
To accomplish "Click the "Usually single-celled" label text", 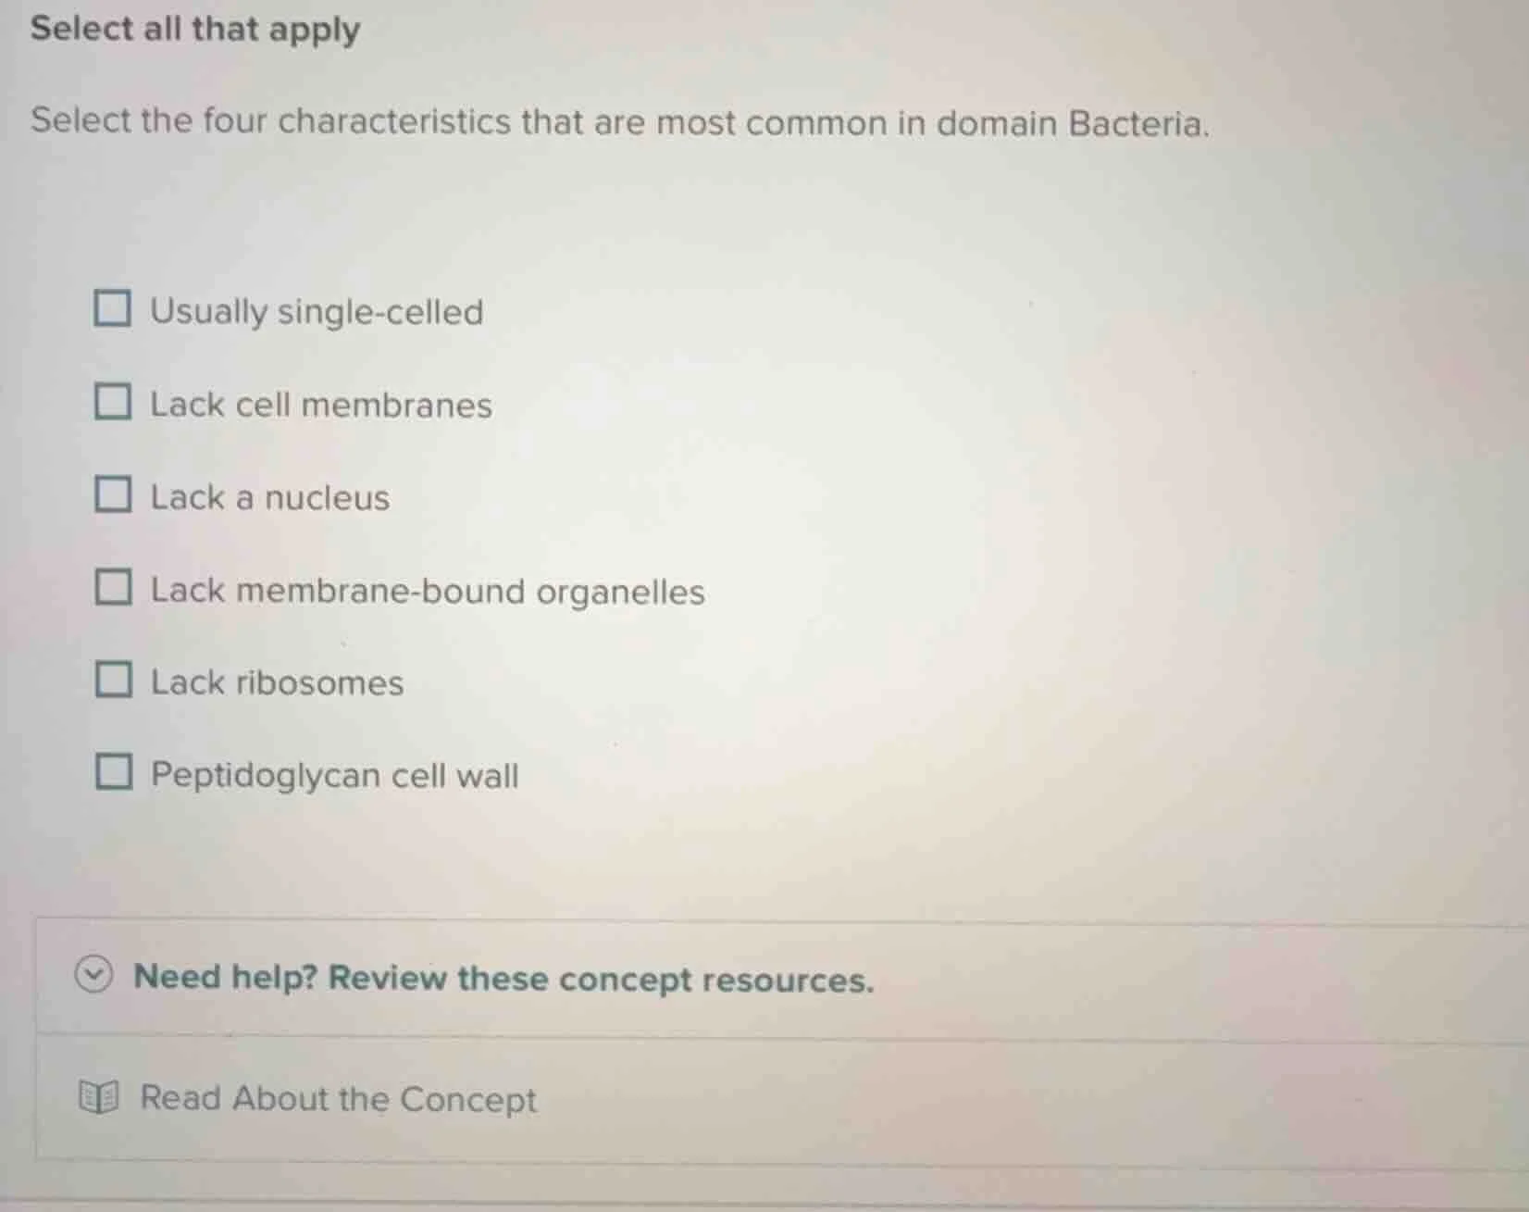I will (x=317, y=312).
